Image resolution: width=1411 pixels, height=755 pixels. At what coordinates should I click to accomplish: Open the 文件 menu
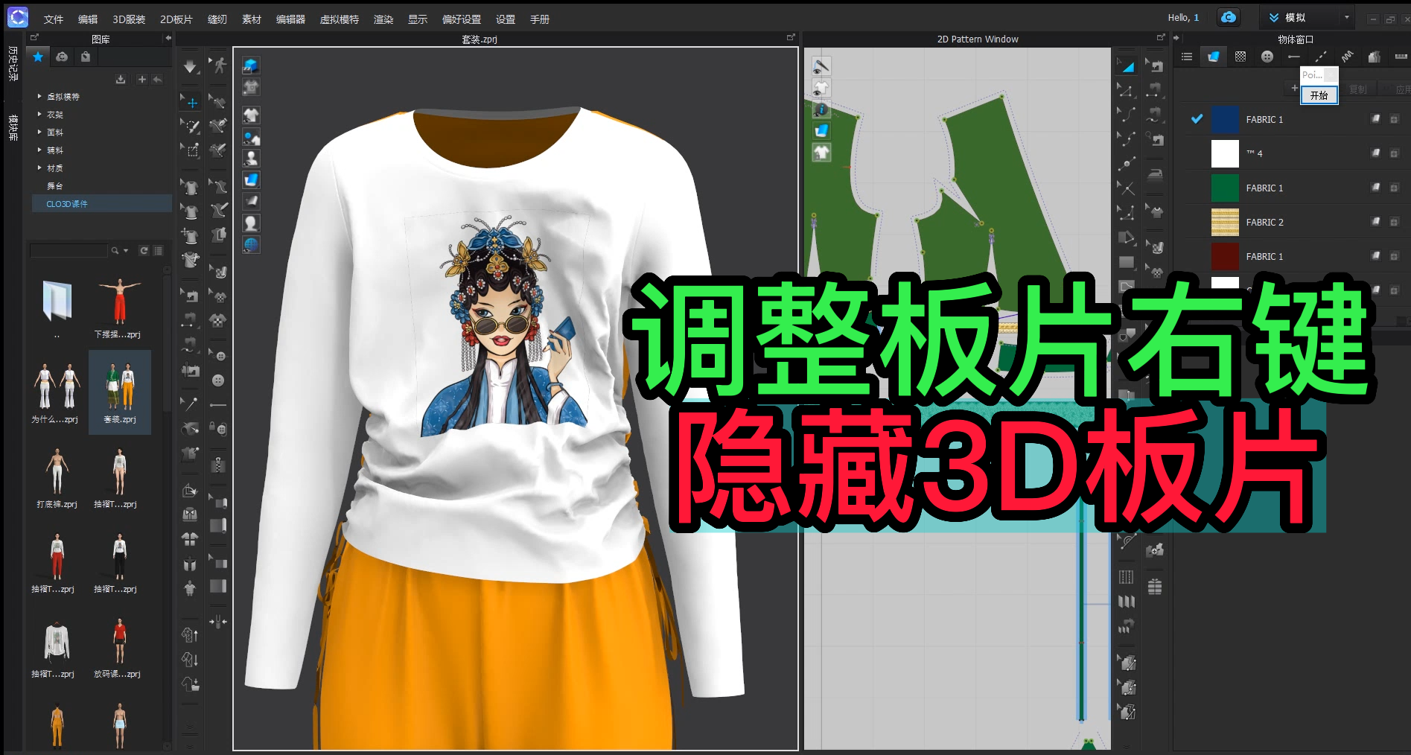coord(54,19)
